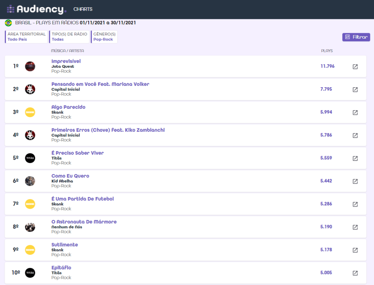Open the song Como Eu Quero

70,176
